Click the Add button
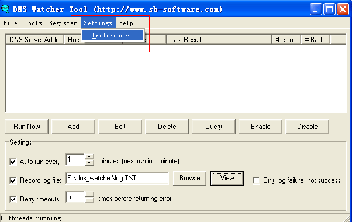This screenshot has width=352, height=222. point(74,127)
